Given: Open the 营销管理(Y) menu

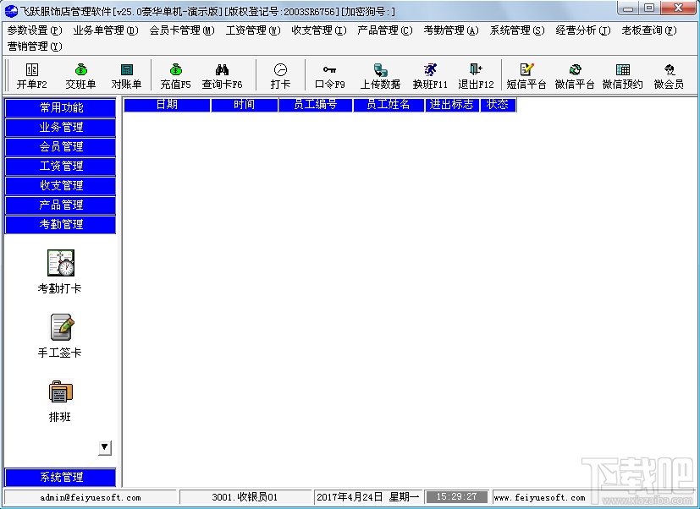Looking at the screenshot, I should click(x=35, y=47).
